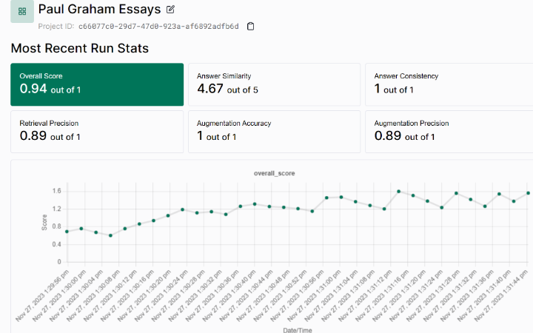This screenshot has width=533, height=333.
Task: Click the Paul Graham Essays project title
Action: [99, 9]
